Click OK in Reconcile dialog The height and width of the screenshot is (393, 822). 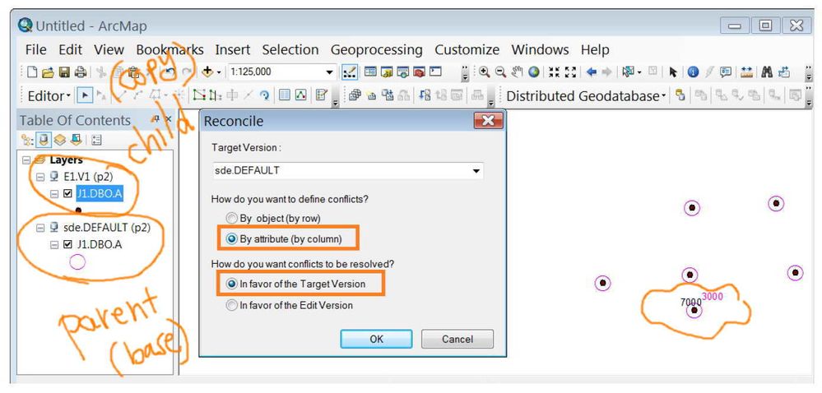coord(376,339)
